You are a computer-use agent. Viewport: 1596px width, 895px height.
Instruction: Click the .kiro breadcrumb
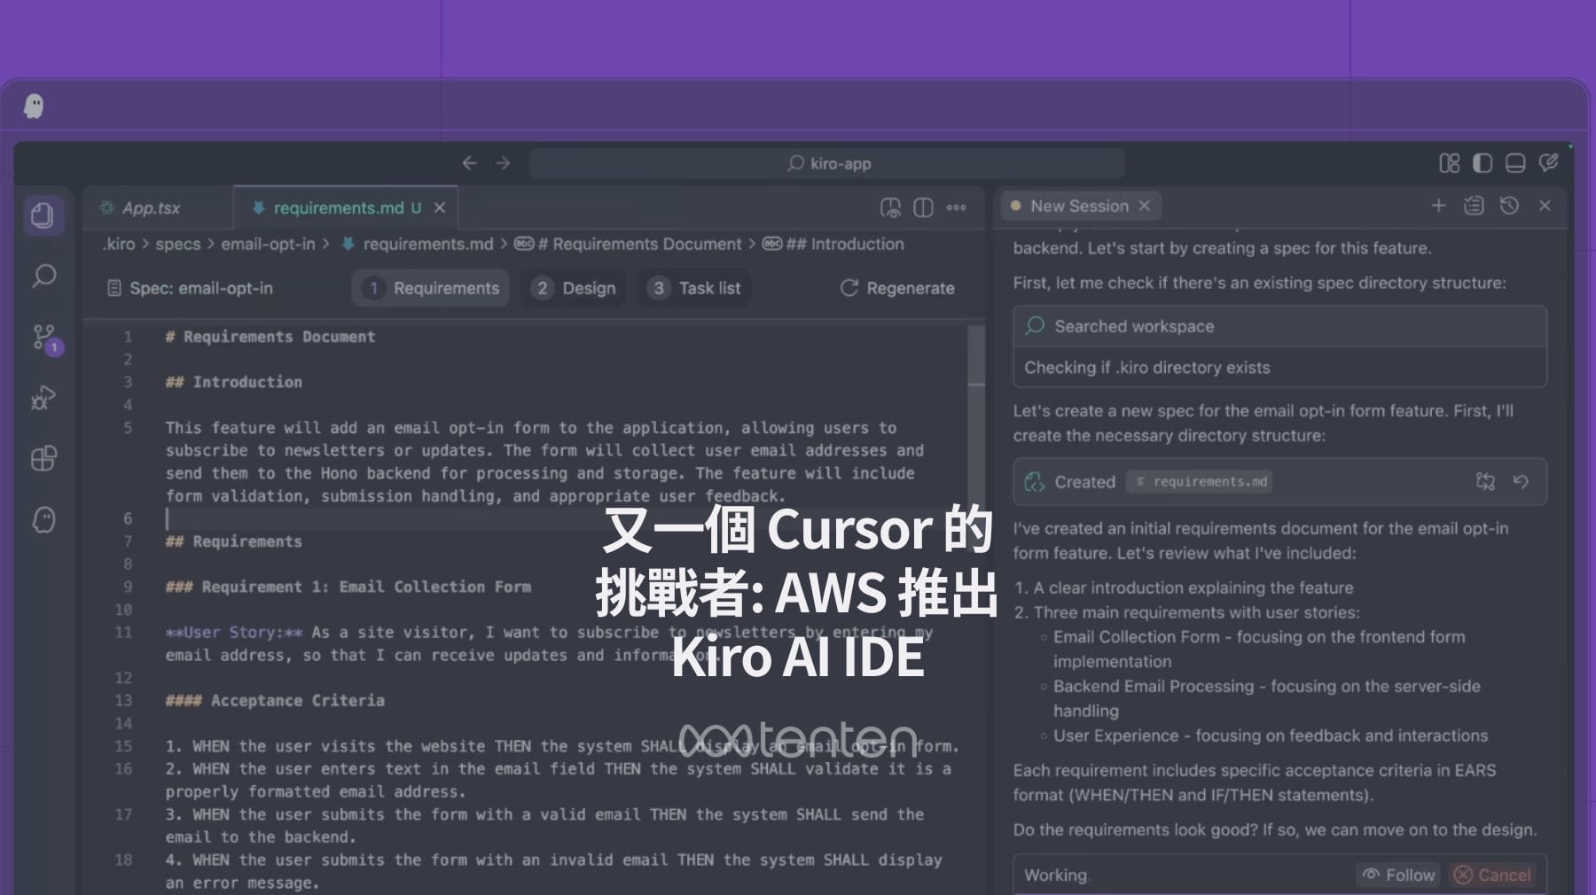click(x=119, y=244)
